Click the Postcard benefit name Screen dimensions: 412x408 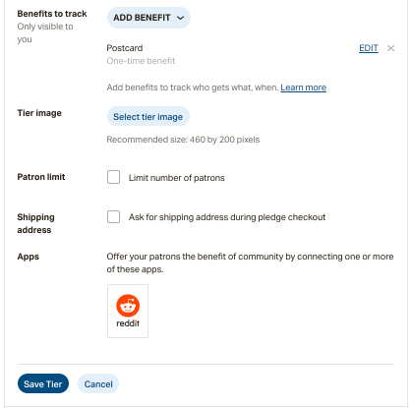click(125, 48)
